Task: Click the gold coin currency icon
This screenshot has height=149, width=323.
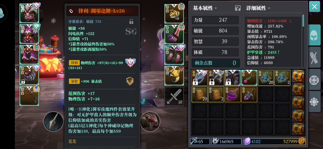Action: pyautogui.click(x=301, y=141)
